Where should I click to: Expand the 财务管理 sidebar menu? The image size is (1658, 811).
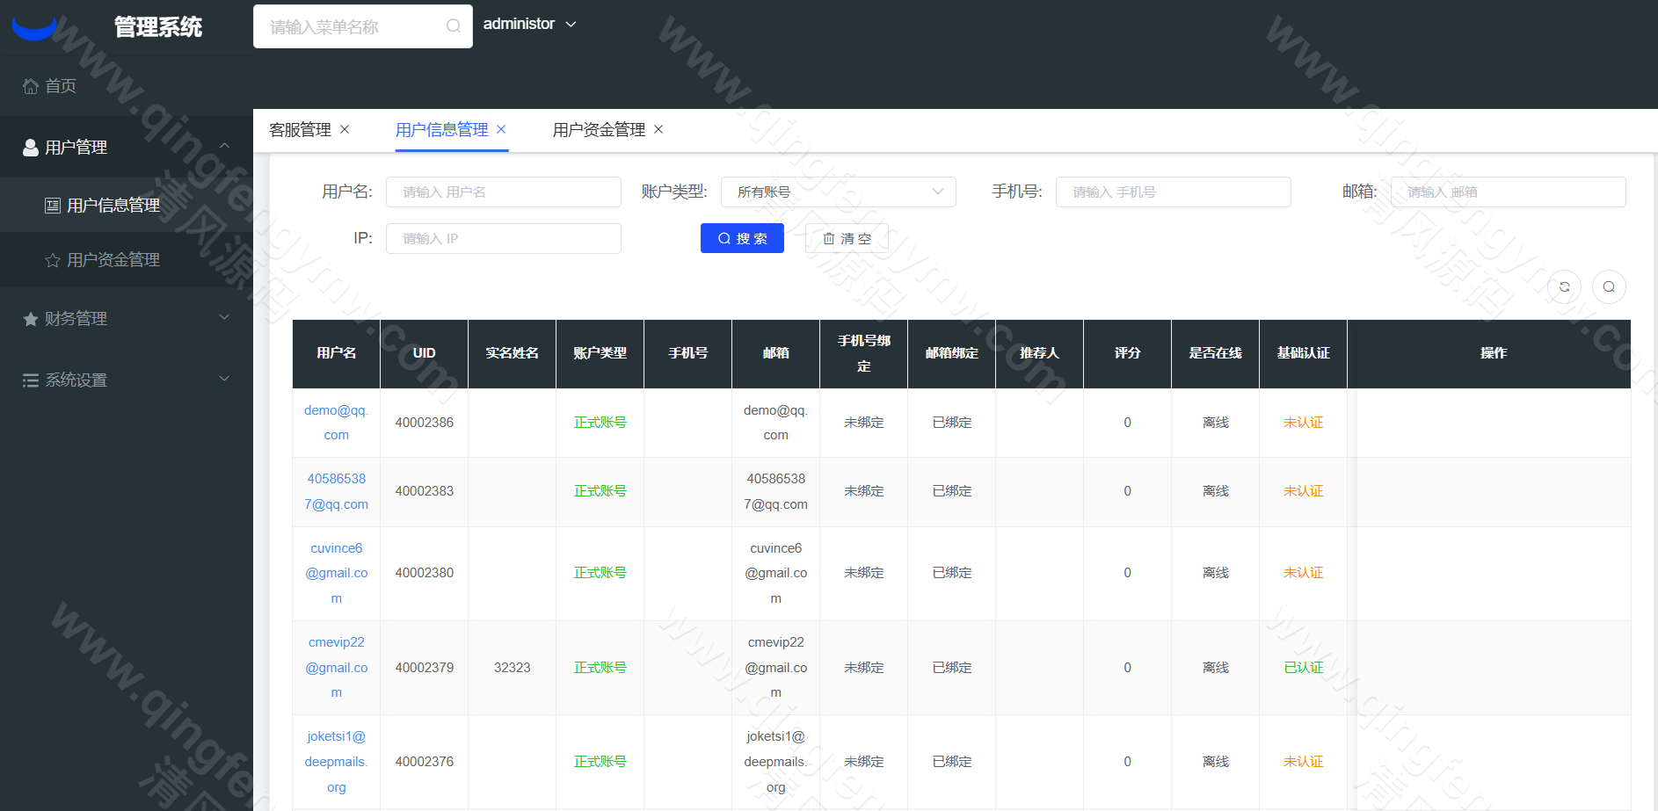126,318
